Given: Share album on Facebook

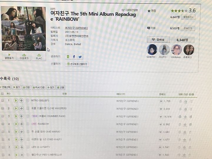Looking at the screenshot, I should pos(74,57).
